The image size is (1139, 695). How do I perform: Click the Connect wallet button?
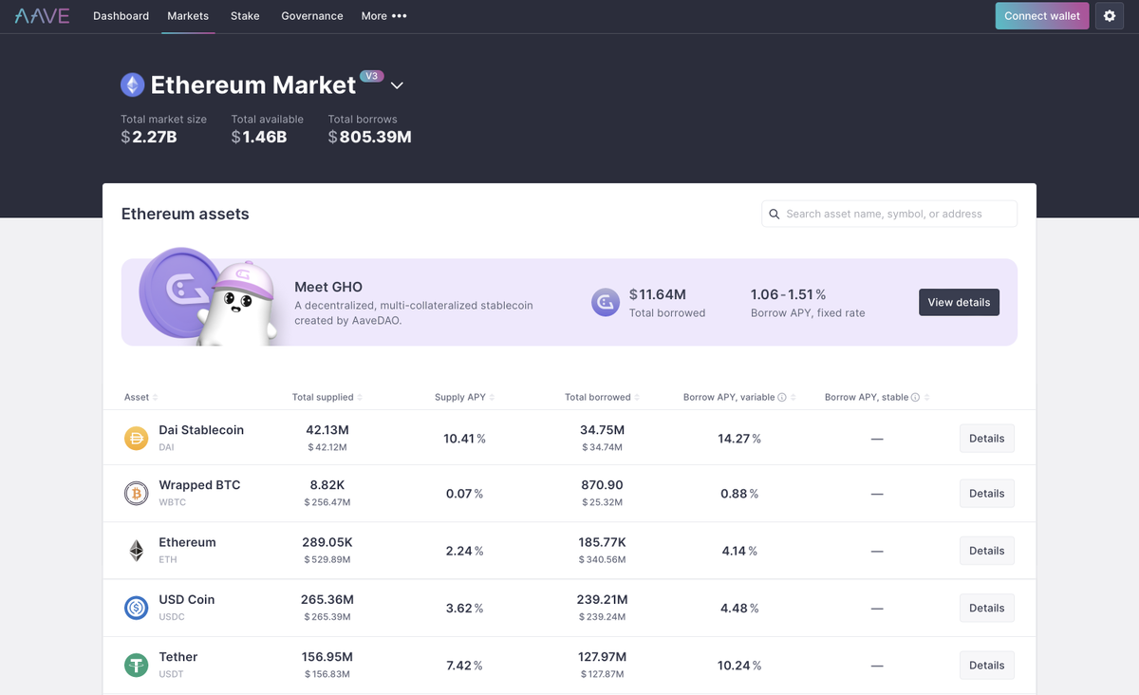1042,16
